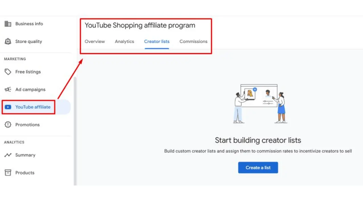Click the MARKETING section header
The height and width of the screenshot is (200, 363).
pyautogui.click(x=15, y=59)
